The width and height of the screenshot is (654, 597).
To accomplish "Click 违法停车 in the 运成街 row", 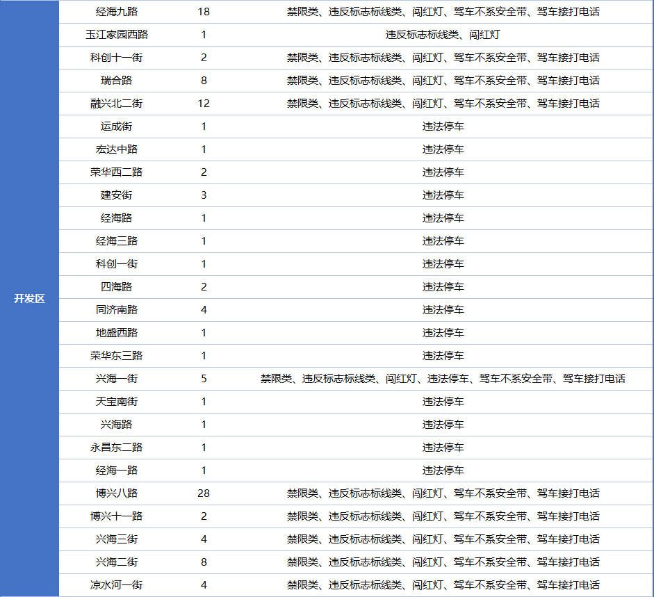I will tap(443, 126).
